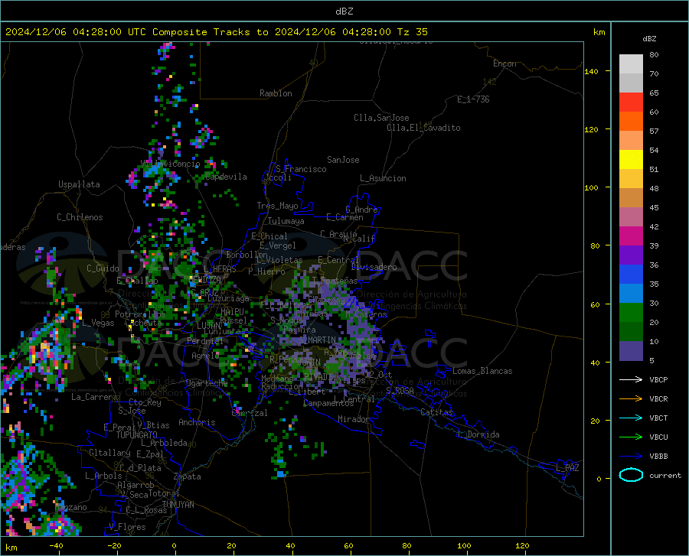Select the purple 36-39 dBZ color band

631,255
